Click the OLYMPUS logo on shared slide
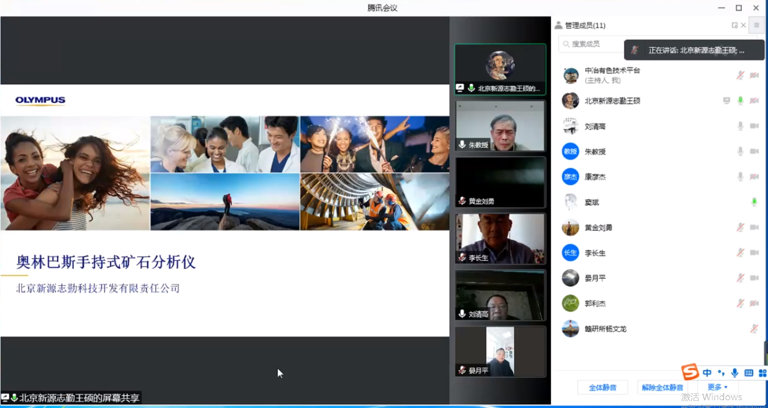Viewport: 768px width, 408px height. coord(40,100)
